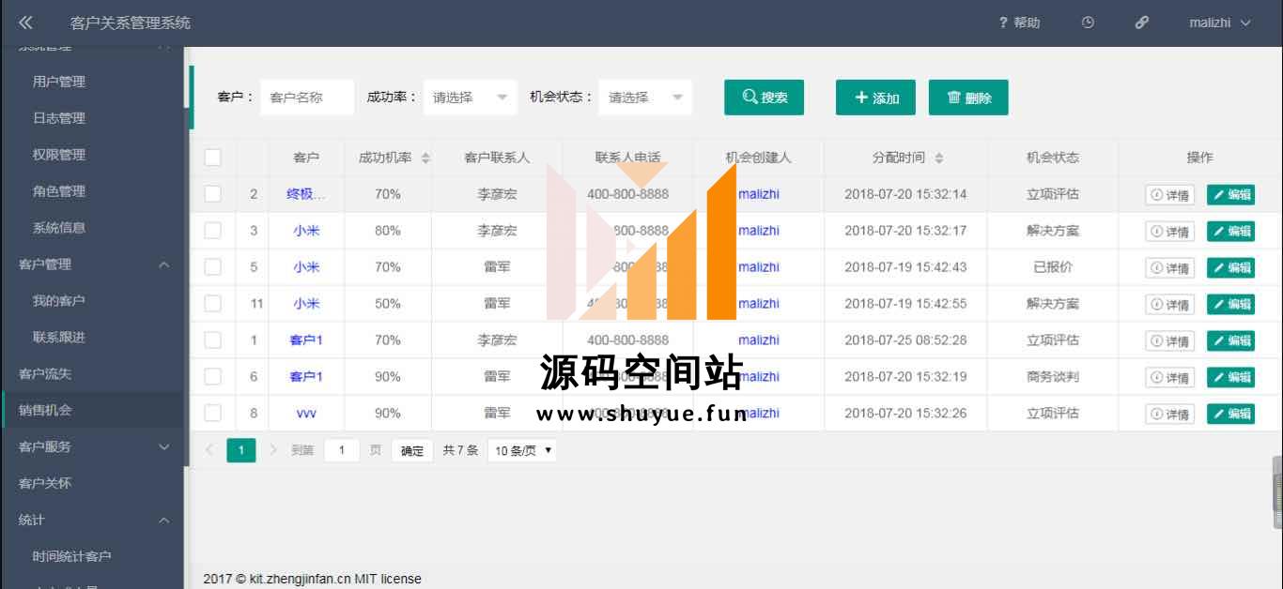The width and height of the screenshot is (1283, 589).
Task: Check the row with ID 8
Action: 213,414
